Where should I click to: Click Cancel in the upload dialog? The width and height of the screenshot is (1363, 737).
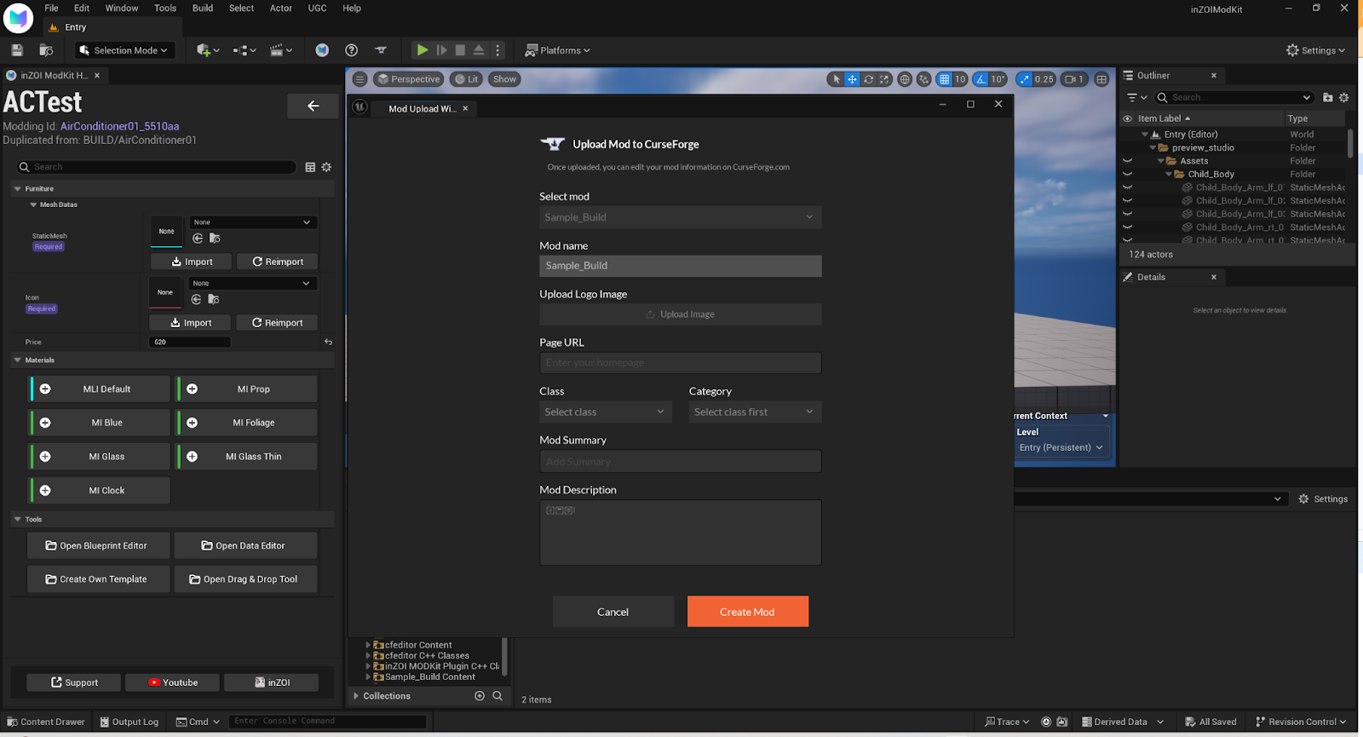[612, 612]
